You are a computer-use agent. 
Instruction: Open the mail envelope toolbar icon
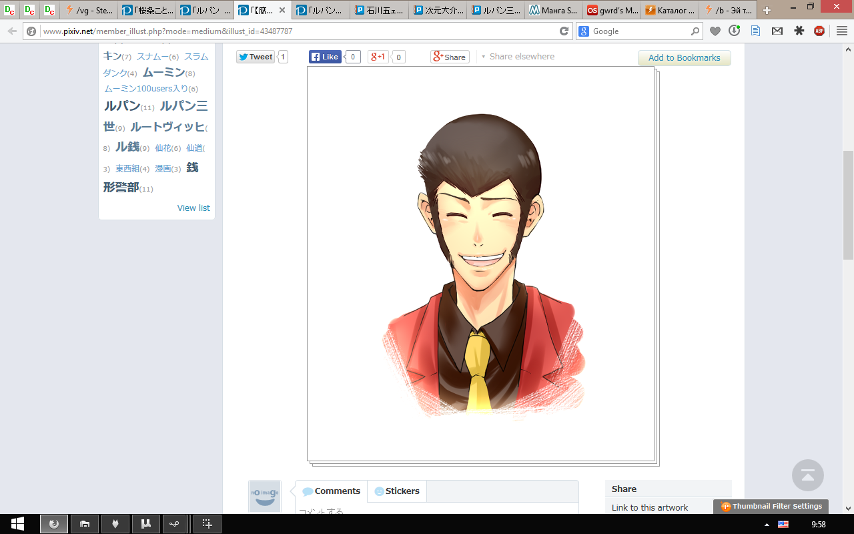coord(777,31)
